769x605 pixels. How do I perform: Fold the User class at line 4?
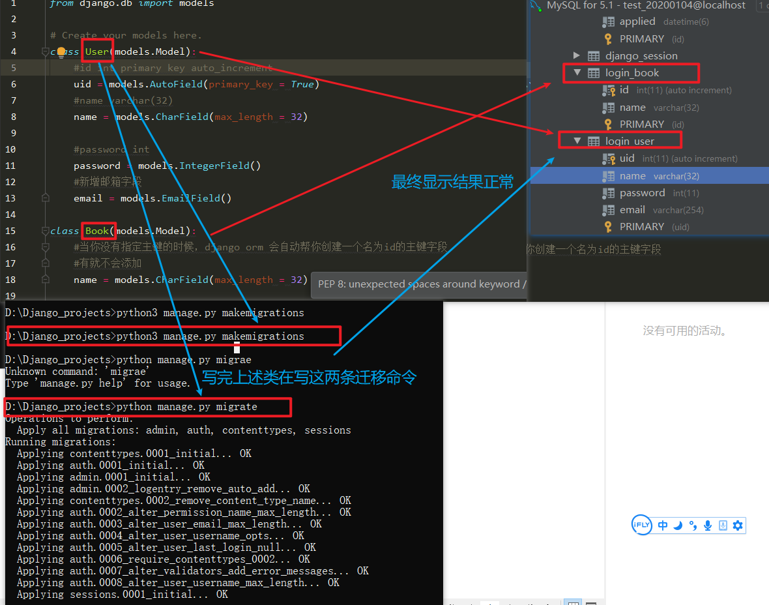pos(45,52)
